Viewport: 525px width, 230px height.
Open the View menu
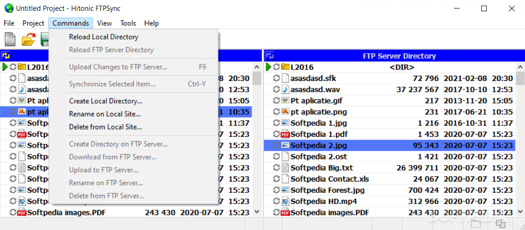coord(104,23)
